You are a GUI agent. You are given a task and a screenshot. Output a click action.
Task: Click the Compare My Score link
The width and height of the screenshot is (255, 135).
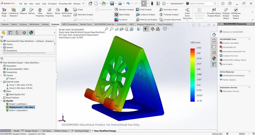point(230,56)
